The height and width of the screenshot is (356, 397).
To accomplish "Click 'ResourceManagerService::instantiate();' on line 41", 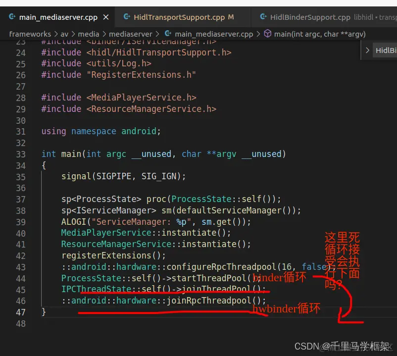I will click(x=156, y=244).
